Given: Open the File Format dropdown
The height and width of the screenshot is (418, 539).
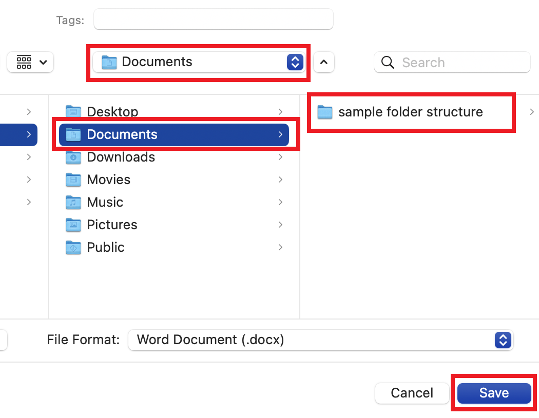Looking at the screenshot, I should [320, 340].
